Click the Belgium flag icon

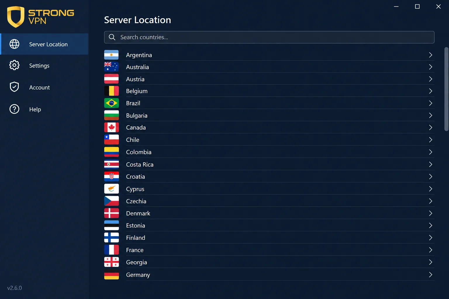pos(111,91)
